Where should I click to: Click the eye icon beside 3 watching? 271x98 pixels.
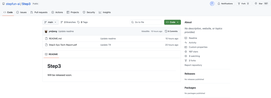[186, 56]
